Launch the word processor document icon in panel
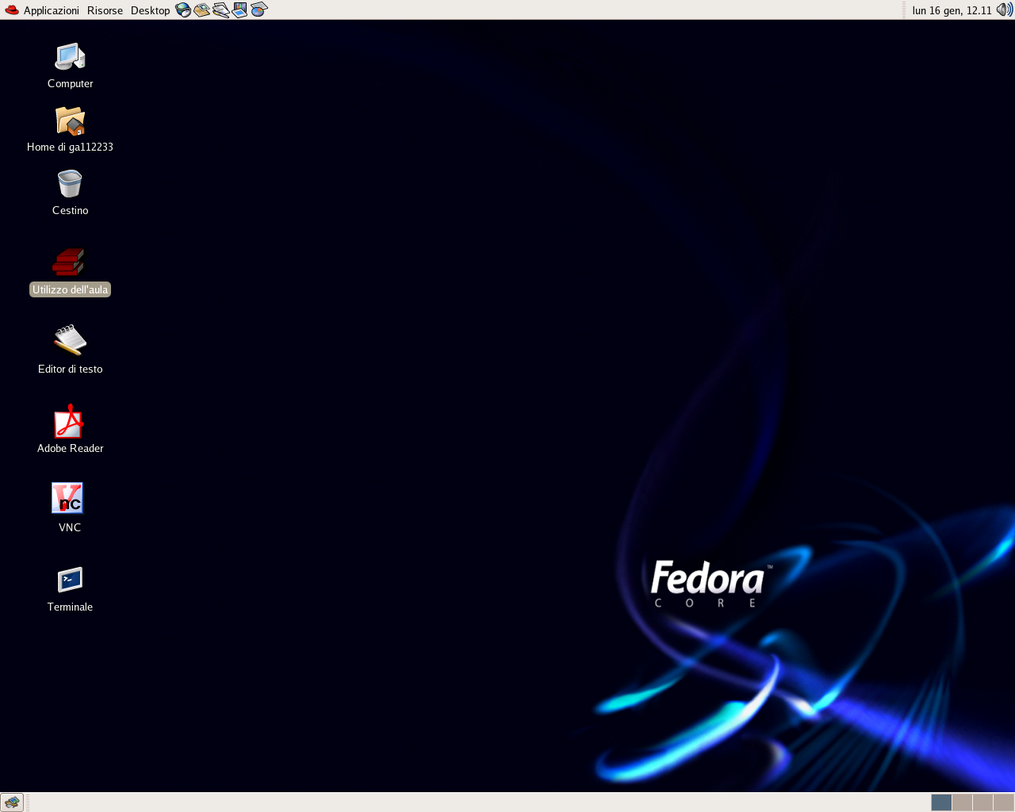This screenshot has height=812, width=1015. 221,10
